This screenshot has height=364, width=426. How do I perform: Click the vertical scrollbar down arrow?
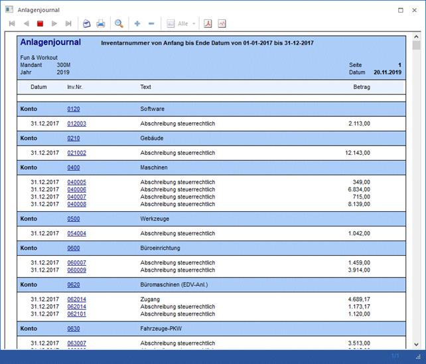tap(416, 344)
